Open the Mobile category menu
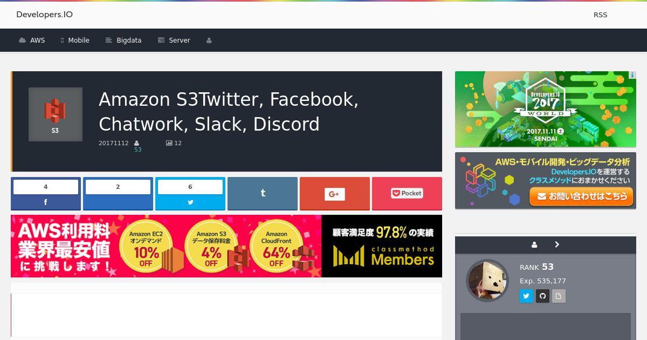 click(x=75, y=40)
